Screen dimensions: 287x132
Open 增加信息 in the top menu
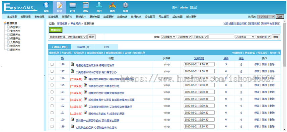tap(12, 17)
